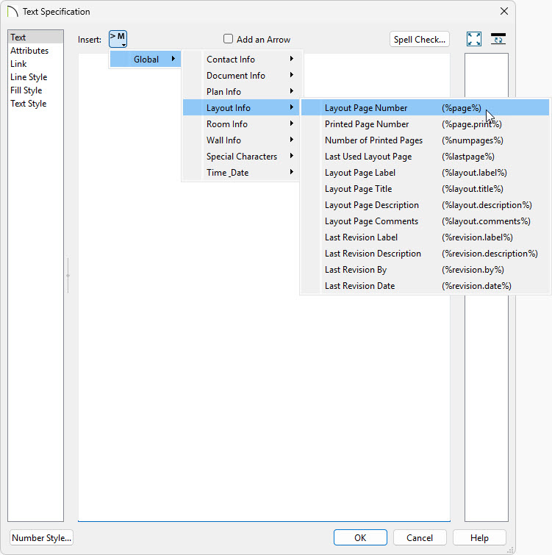Switch to the Attributes panel
This screenshot has width=552, height=555.
pyautogui.click(x=29, y=51)
